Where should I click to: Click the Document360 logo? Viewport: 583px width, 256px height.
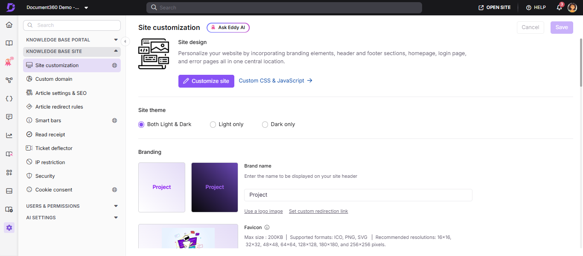click(x=10, y=7)
